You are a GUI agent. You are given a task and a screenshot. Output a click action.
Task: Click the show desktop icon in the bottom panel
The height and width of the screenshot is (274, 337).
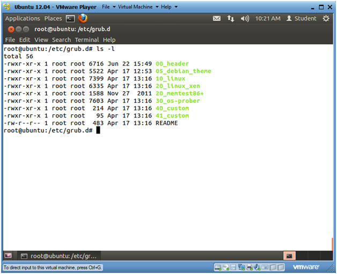[8, 256]
